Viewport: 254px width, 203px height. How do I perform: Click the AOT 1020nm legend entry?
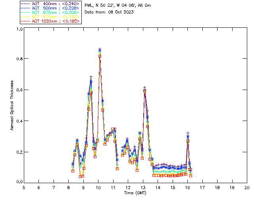coord(50,21)
